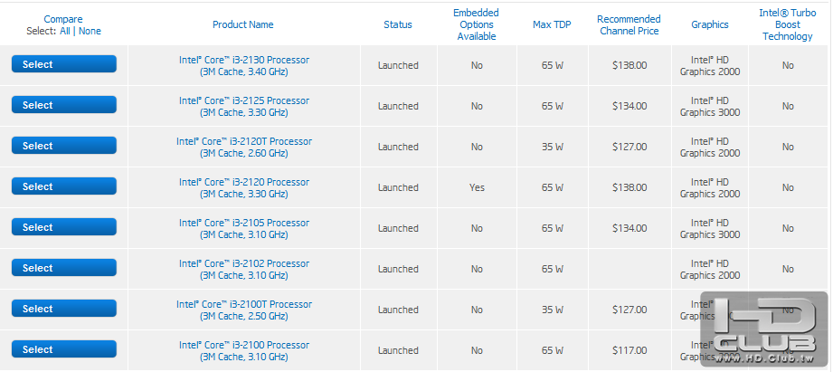
Task: Open Intel Core i3-2130 Processor link
Action: tap(243, 60)
